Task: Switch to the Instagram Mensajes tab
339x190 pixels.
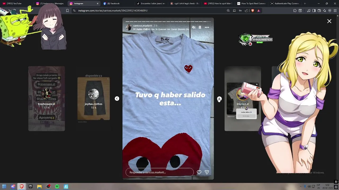Action: point(50,3)
